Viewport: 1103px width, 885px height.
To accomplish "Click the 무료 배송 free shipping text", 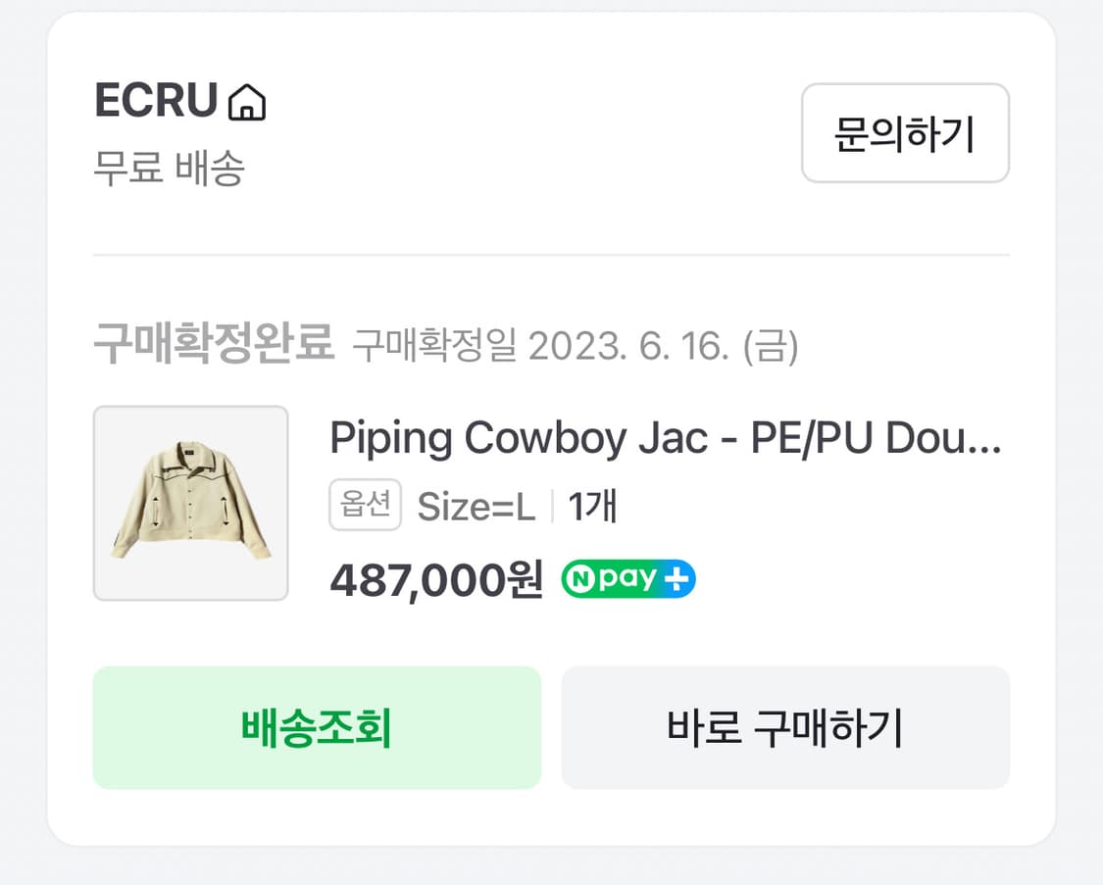I will [169, 169].
